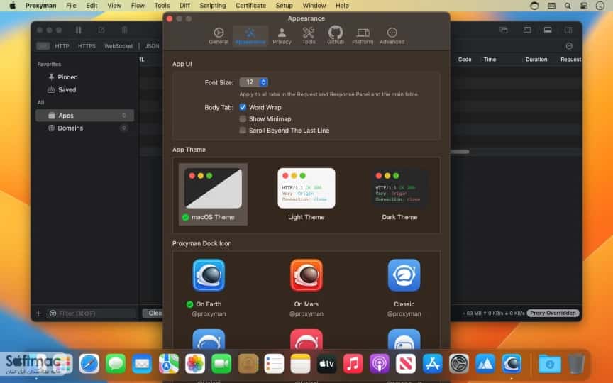Viewport: 613px width, 383px height.
Task: Open Safari from the Dock
Action: pyautogui.click(x=89, y=364)
